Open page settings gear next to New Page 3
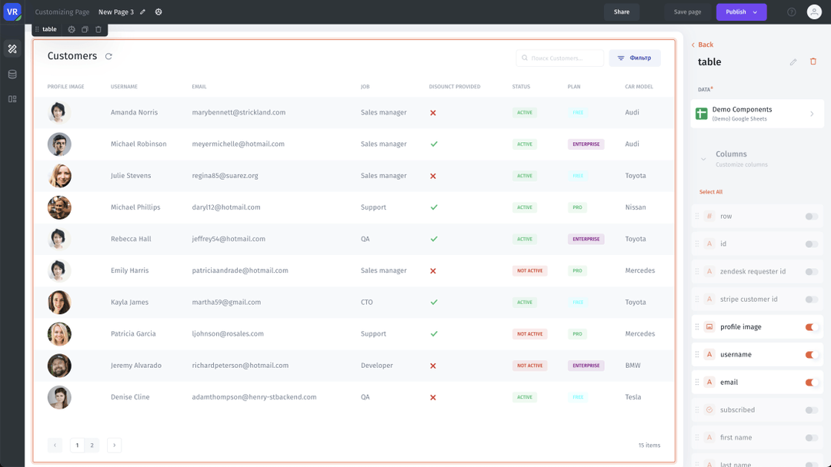Screen dimensions: 831x467 tap(159, 12)
